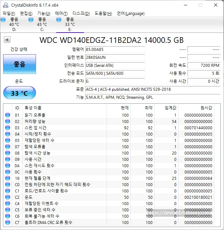The image size is (224, 230).
Task: Click the status icon for attribute C5
Action: coord(8,210)
